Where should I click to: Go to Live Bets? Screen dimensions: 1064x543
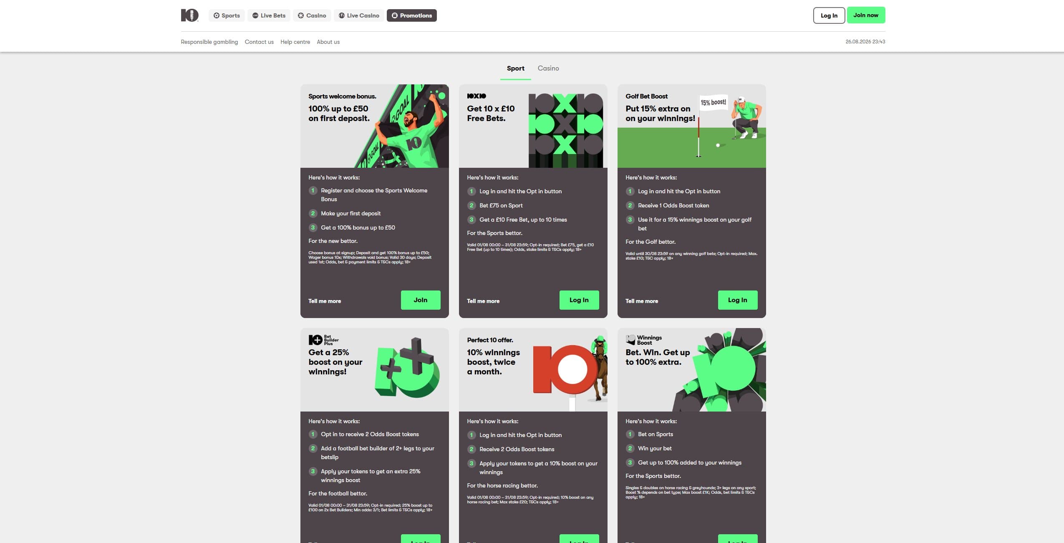pos(269,15)
